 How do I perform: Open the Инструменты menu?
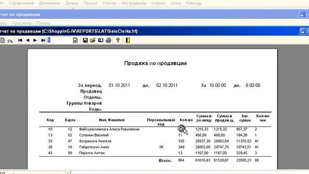[x=134, y=3]
